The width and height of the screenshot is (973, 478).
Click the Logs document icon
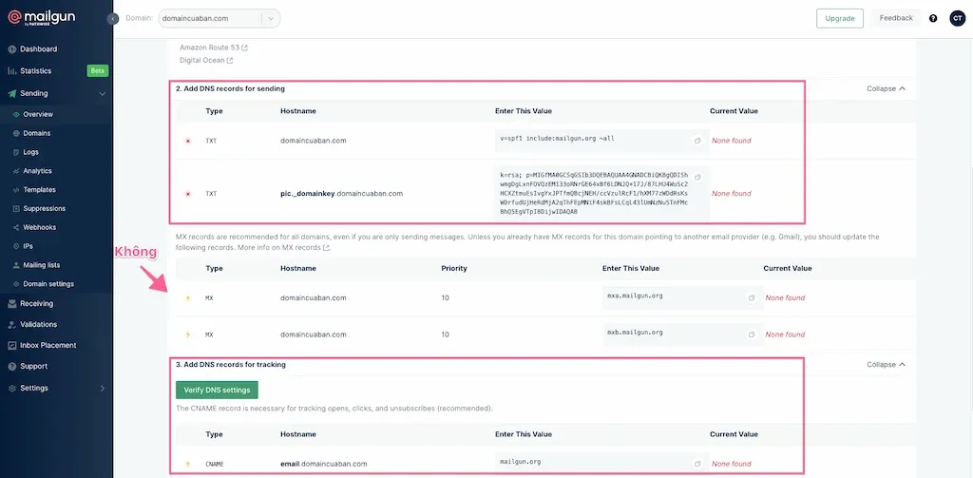pyautogui.click(x=17, y=152)
